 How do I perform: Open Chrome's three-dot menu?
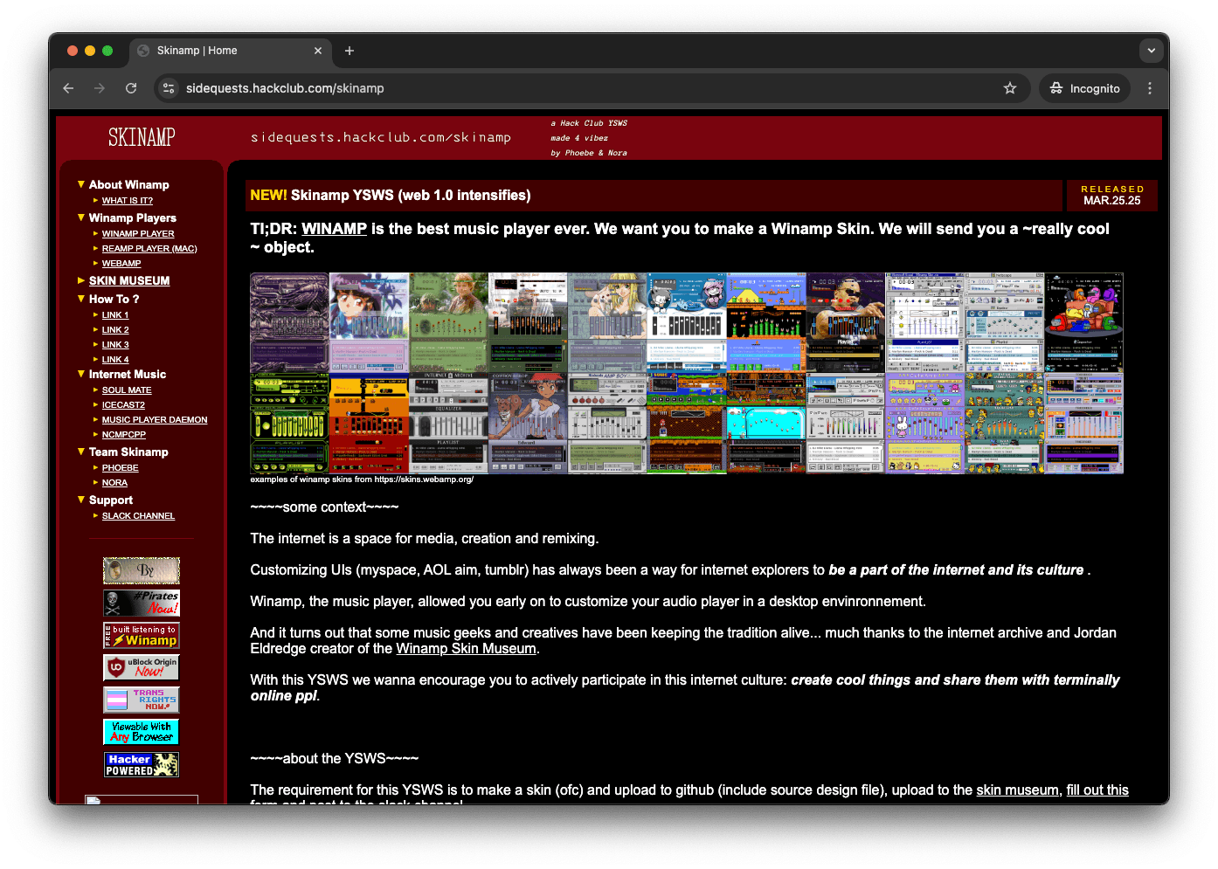pos(1150,88)
